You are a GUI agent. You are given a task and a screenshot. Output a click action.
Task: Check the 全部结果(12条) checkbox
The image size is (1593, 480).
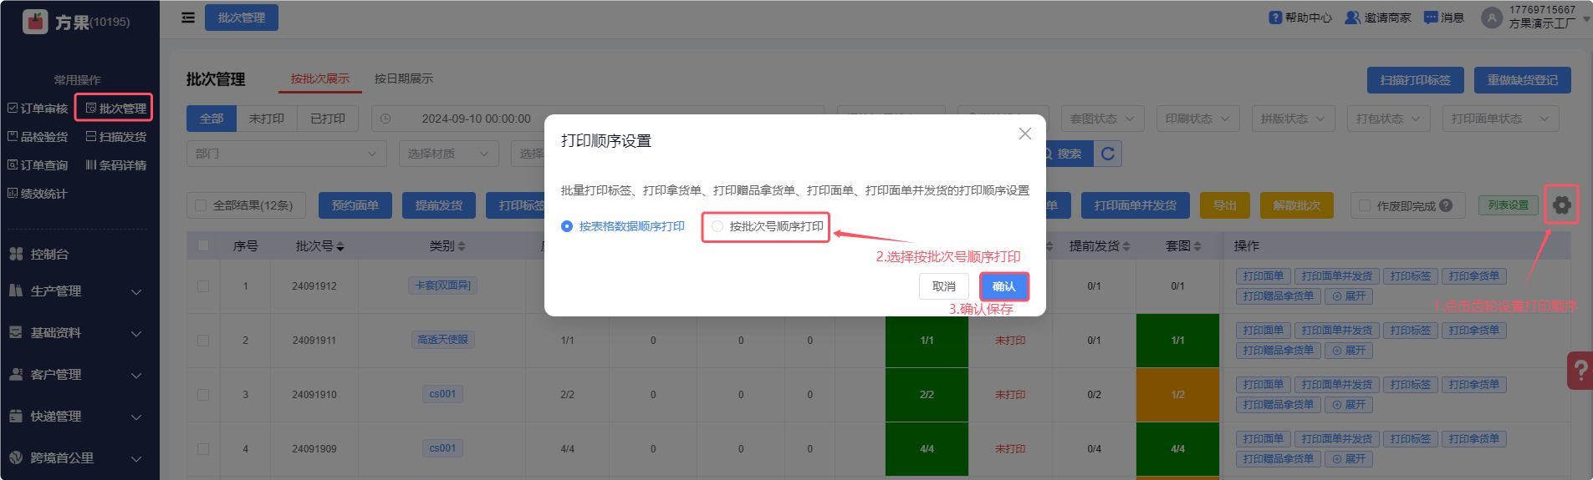click(x=201, y=205)
